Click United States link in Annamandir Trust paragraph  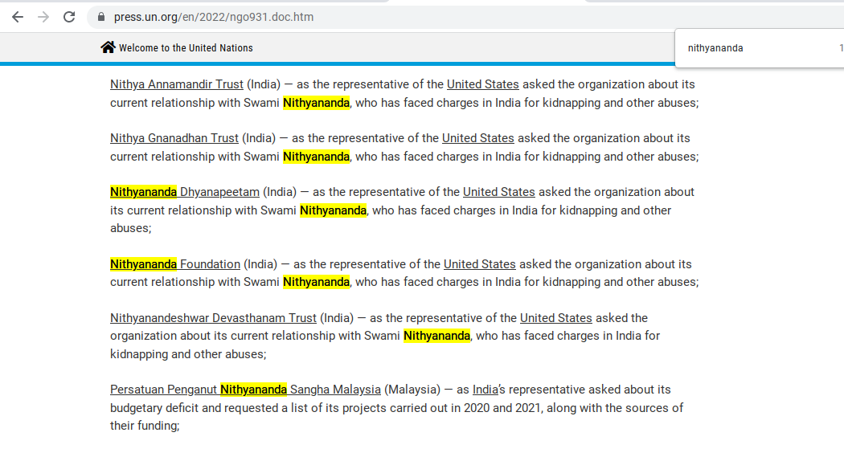pyautogui.click(x=483, y=84)
